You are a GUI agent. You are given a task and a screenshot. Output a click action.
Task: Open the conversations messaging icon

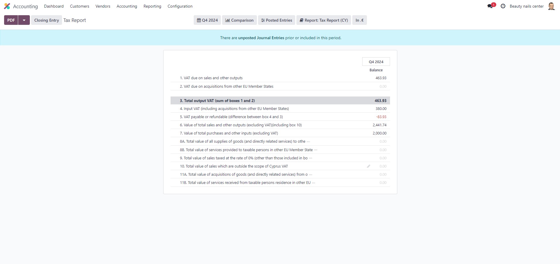[x=490, y=6]
